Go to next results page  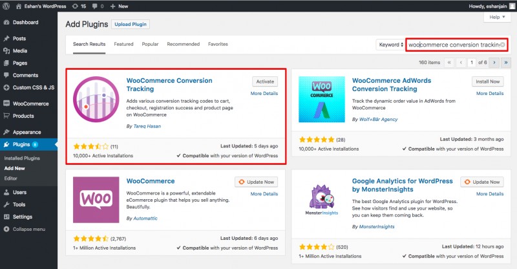tap(494, 62)
